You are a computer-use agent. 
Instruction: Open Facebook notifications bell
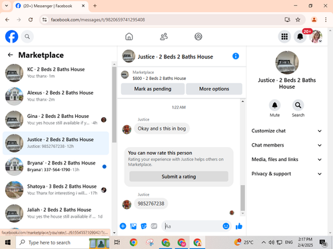tap(300, 37)
